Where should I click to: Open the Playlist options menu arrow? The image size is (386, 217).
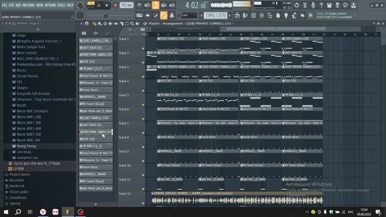click(81, 24)
